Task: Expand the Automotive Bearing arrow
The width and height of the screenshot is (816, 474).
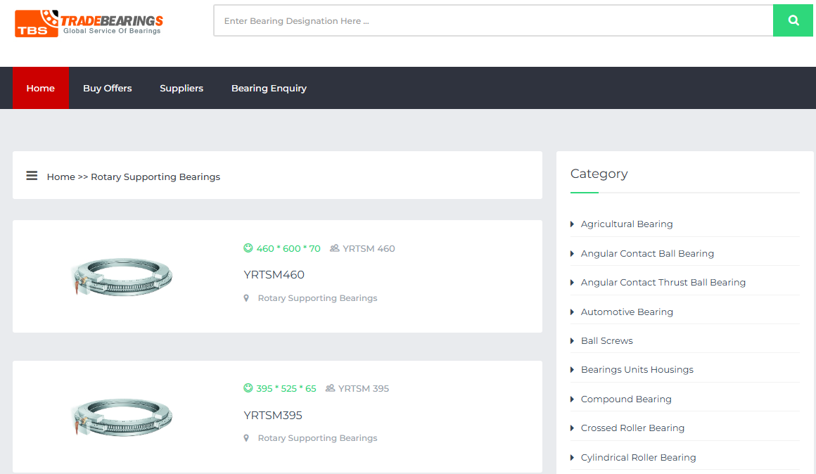Action: coord(572,312)
